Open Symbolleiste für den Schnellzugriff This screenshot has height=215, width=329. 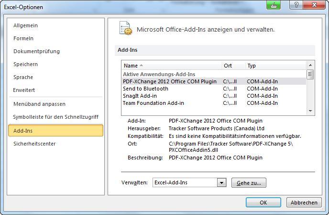coord(55,117)
